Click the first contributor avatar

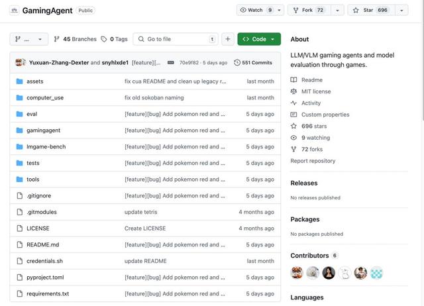coord(297,273)
